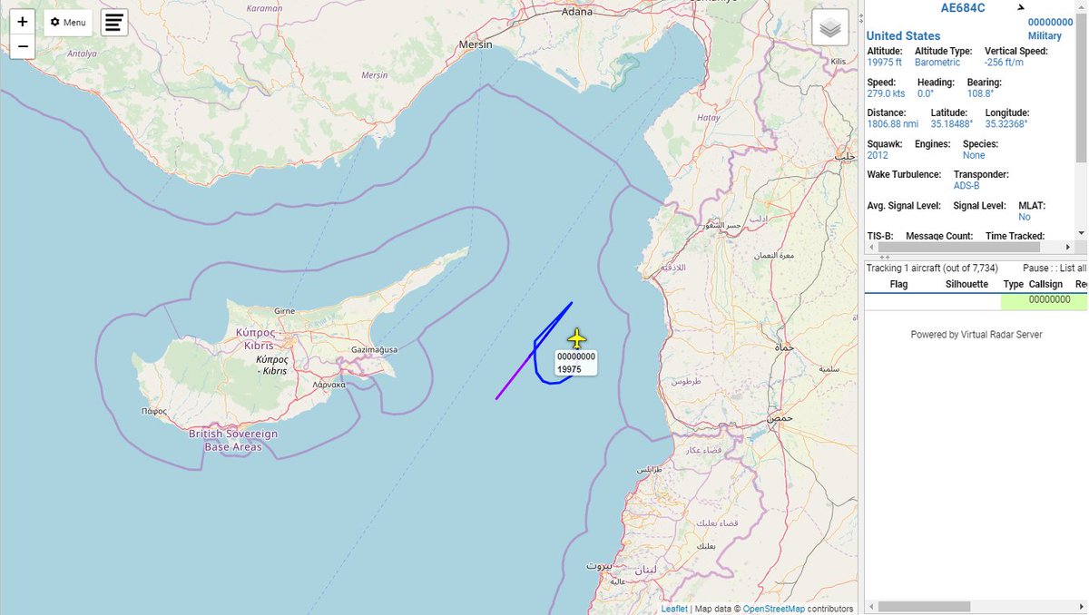Open the Leaflet attribution link
Viewport: 1089px width, 615px height.
click(x=674, y=609)
